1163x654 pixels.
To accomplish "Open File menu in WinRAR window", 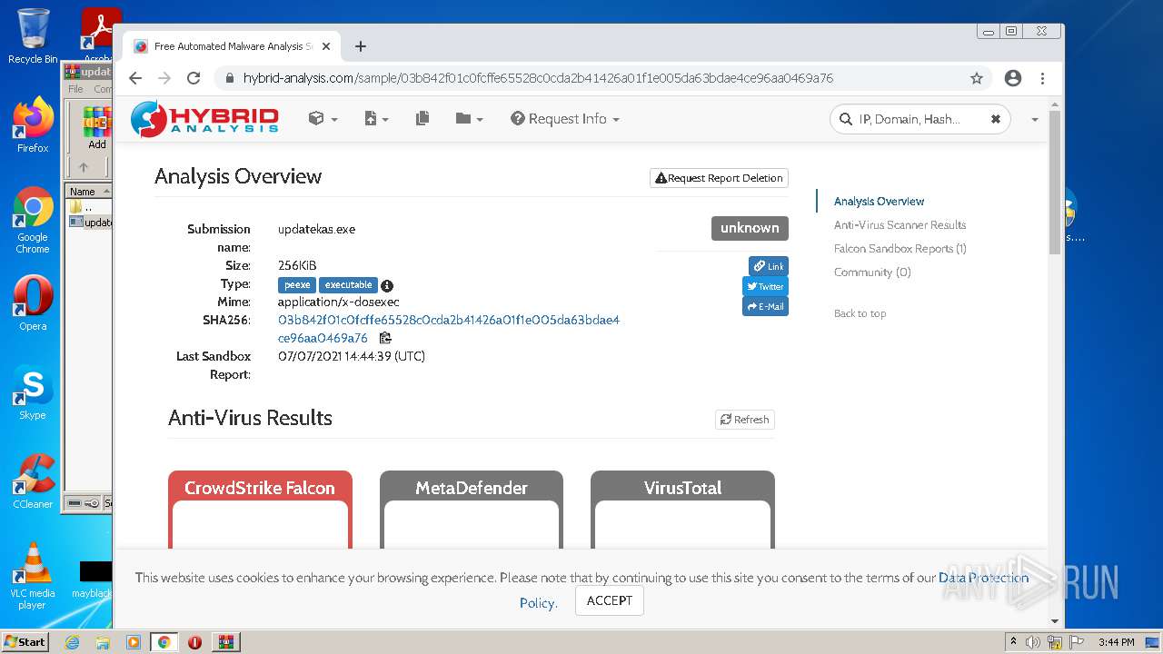I will 75,89.
